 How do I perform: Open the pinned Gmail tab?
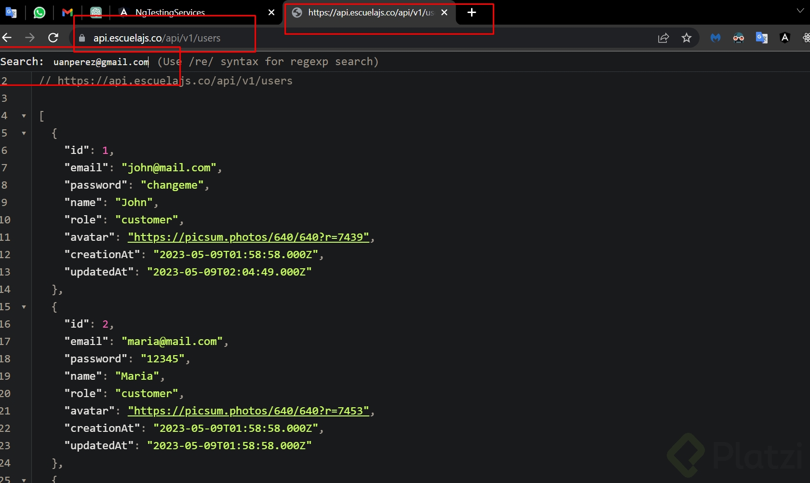(x=67, y=13)
